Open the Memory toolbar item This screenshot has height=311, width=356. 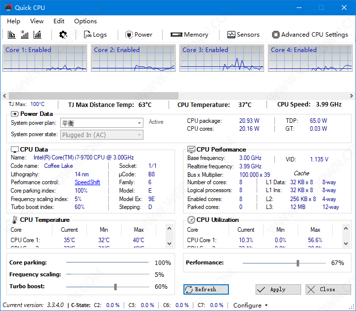click(x=189, y=35)
